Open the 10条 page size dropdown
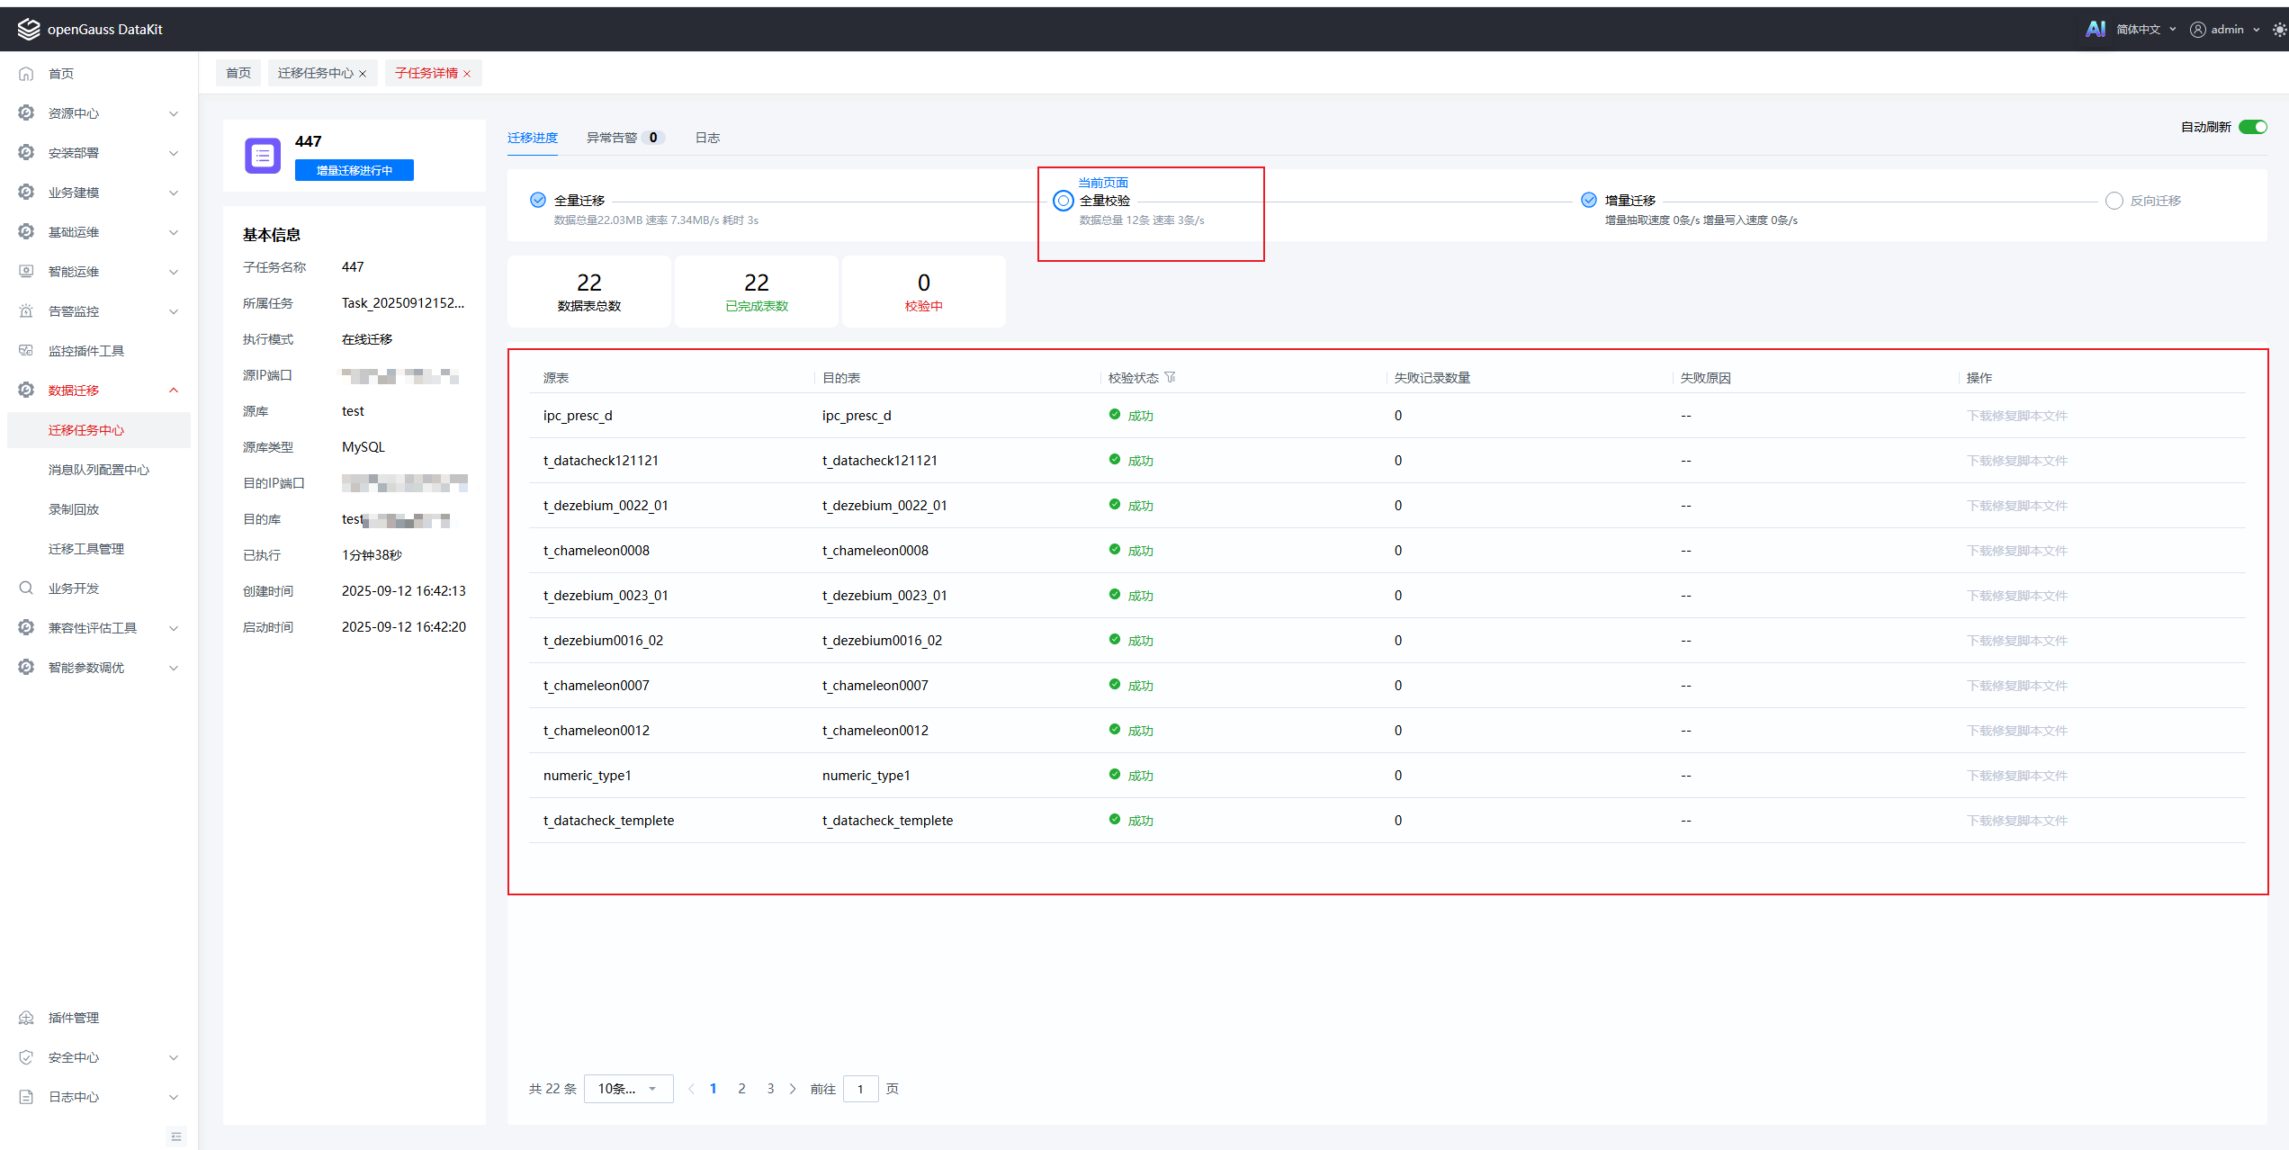Viewport: 2289px width, 1150px height. click(627, 1089)
